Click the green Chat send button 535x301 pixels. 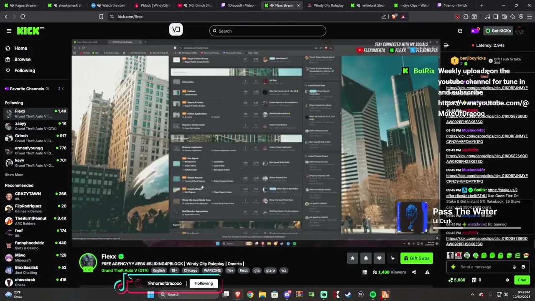(x=522, y=280)
